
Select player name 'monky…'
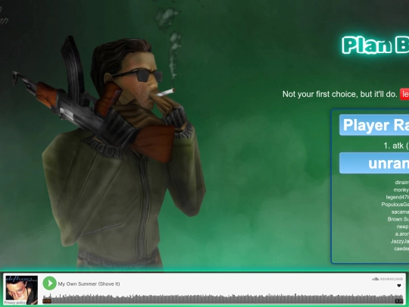click(x=401, y=190)
